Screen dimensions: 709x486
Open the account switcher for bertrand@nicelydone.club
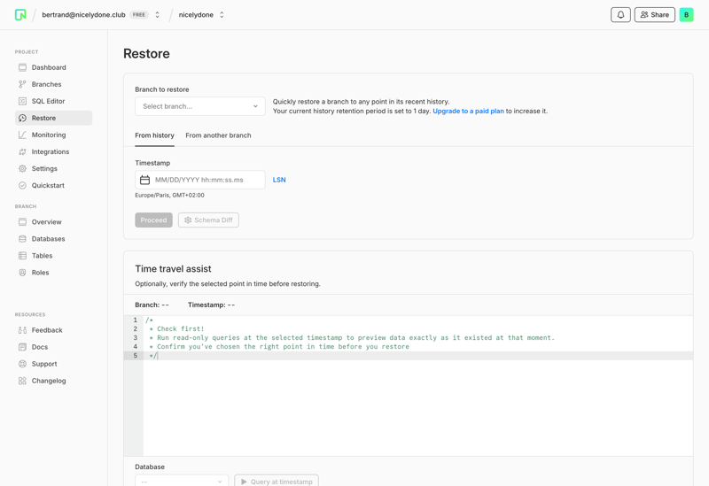[x=158, y=15]
